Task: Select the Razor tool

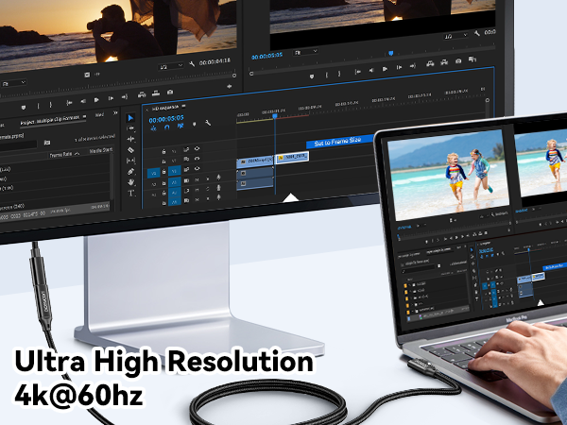Action: (x=130, y=149)
